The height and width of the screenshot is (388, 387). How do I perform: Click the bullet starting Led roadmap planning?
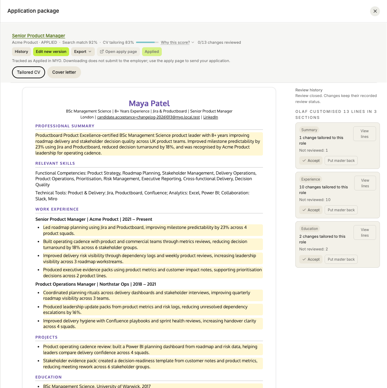pyautogui.click(x=153, y=230)
